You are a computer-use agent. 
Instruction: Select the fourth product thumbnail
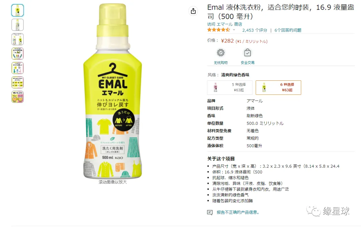tap(17, 54)
